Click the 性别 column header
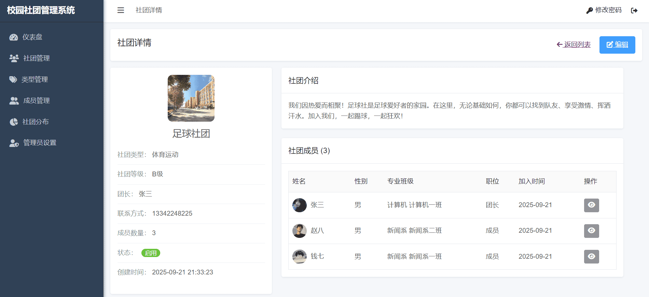This screenshot has width=649, height=297. (361, 181)
